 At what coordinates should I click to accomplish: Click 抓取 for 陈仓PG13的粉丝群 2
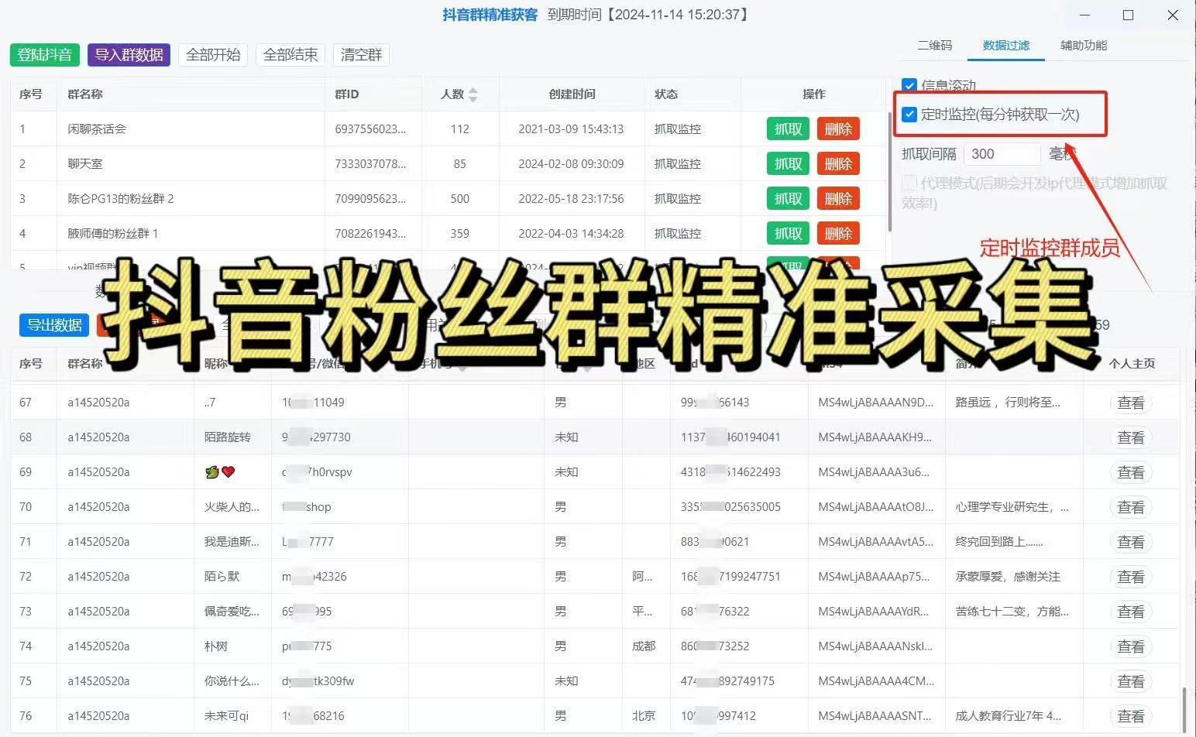pyautogui.click(x=788, y=199)
